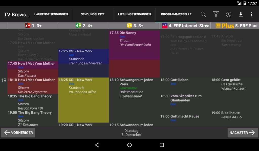The image size is (259, 151).
Task: Tap the 4+ channel logo icon
Action: [x=78, y=25]
